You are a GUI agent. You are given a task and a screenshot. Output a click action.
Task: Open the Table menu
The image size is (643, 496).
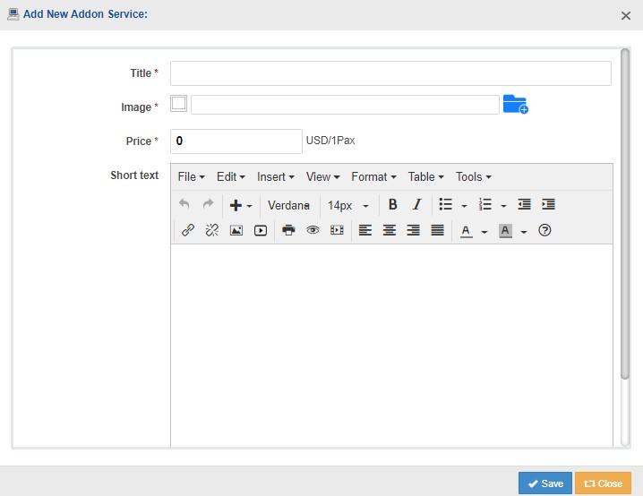coord(425,176)
